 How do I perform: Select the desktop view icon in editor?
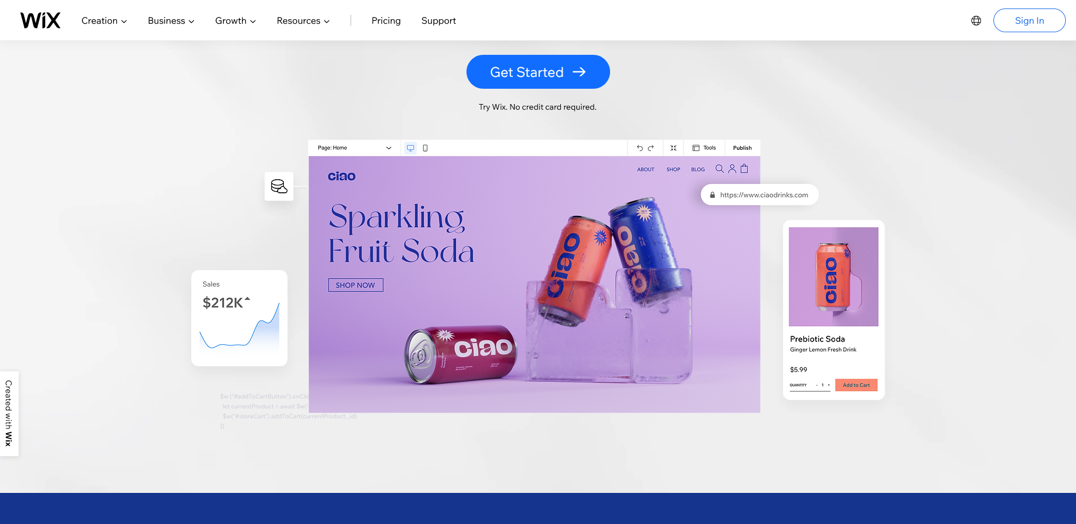tap(410, 148)
